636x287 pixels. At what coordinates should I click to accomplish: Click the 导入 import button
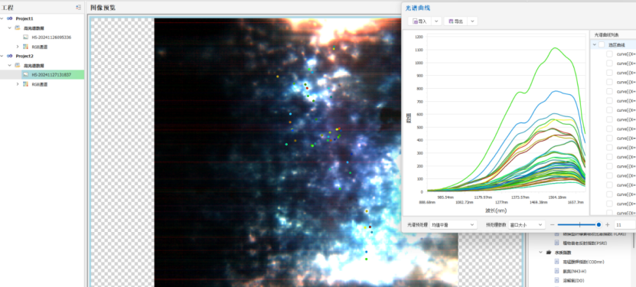419,21
